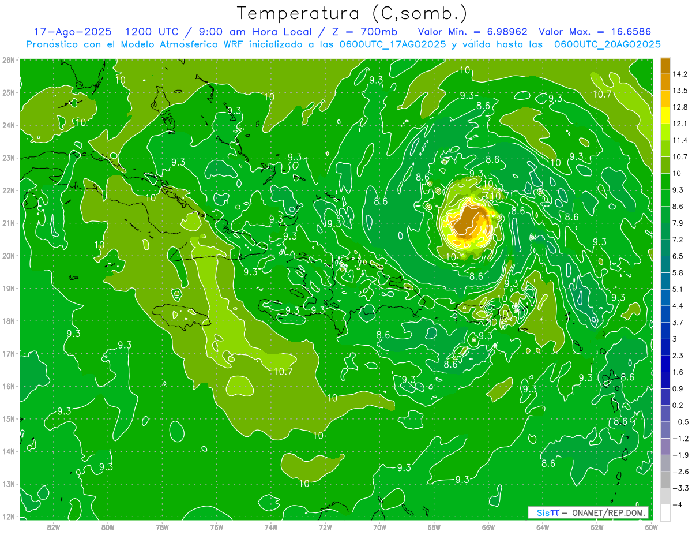Click the '82W' longitude axis label
Viewport: 692px width, 535px height.
[54, 527]
